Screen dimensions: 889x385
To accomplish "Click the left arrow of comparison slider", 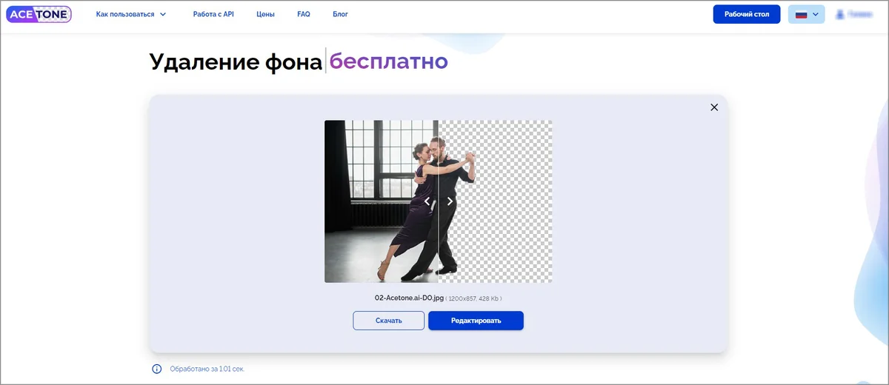I will 427,201.
